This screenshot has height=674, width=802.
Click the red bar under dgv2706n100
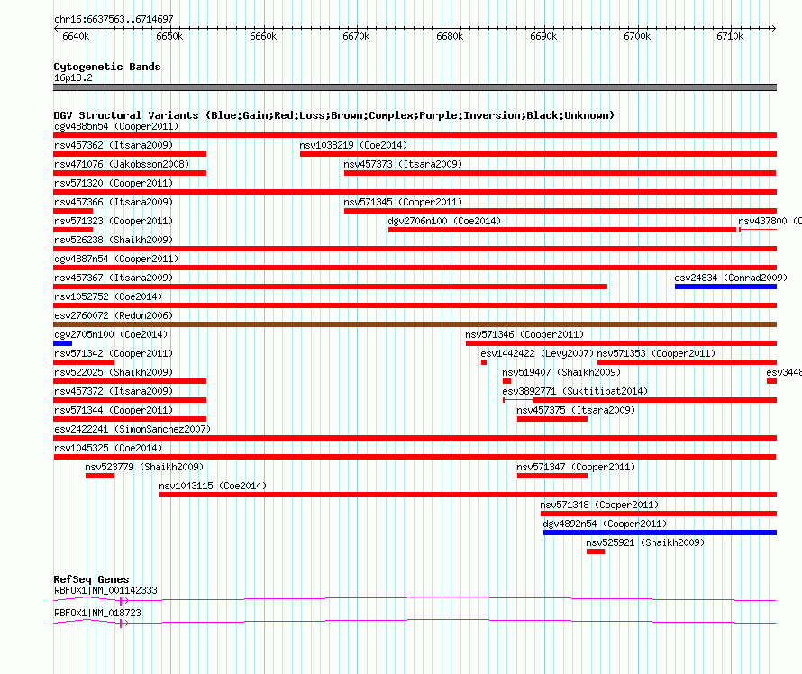click(562, 230)
